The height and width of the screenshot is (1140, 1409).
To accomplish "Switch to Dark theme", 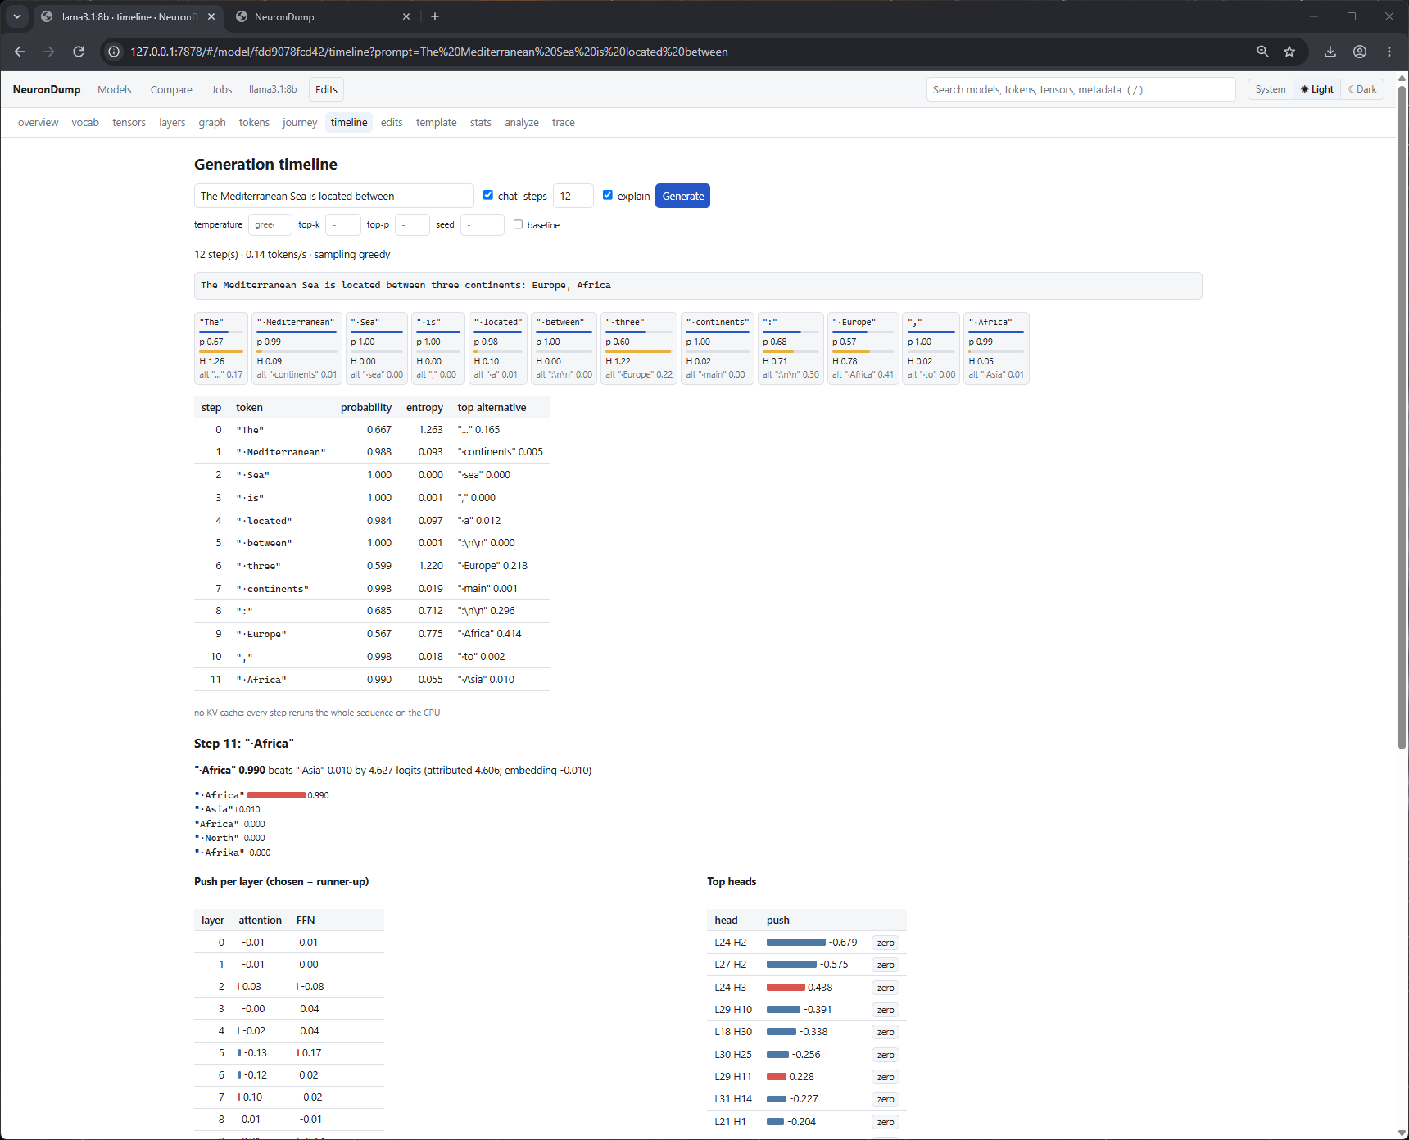I will coord(1362,89).
